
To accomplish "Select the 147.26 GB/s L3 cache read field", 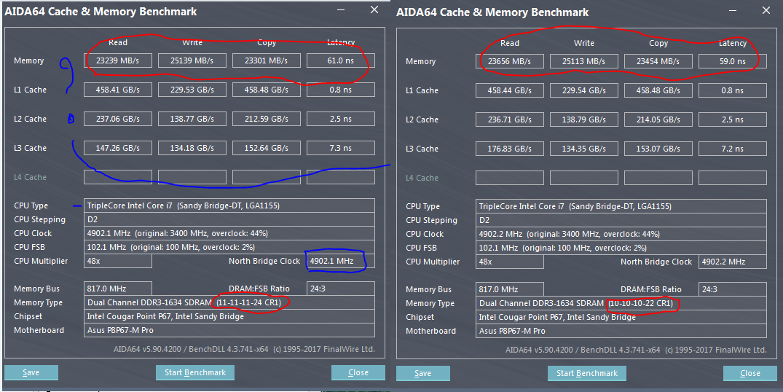I will tap(118, 148).
